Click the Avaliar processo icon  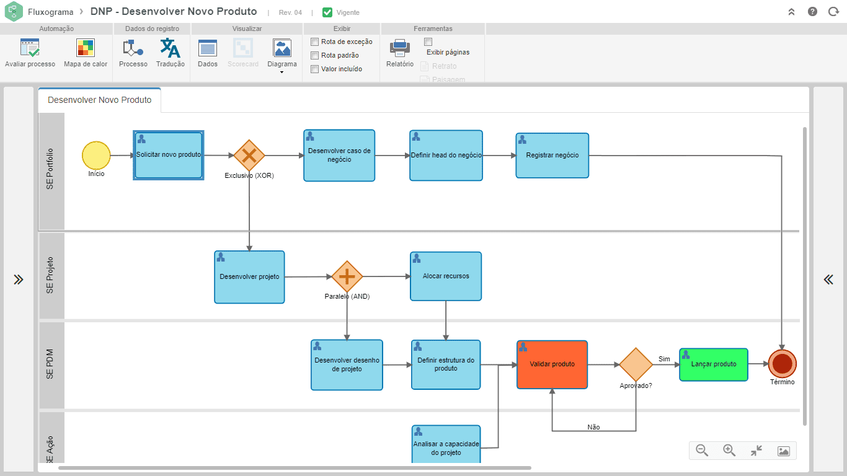click(x=30, y=48)
